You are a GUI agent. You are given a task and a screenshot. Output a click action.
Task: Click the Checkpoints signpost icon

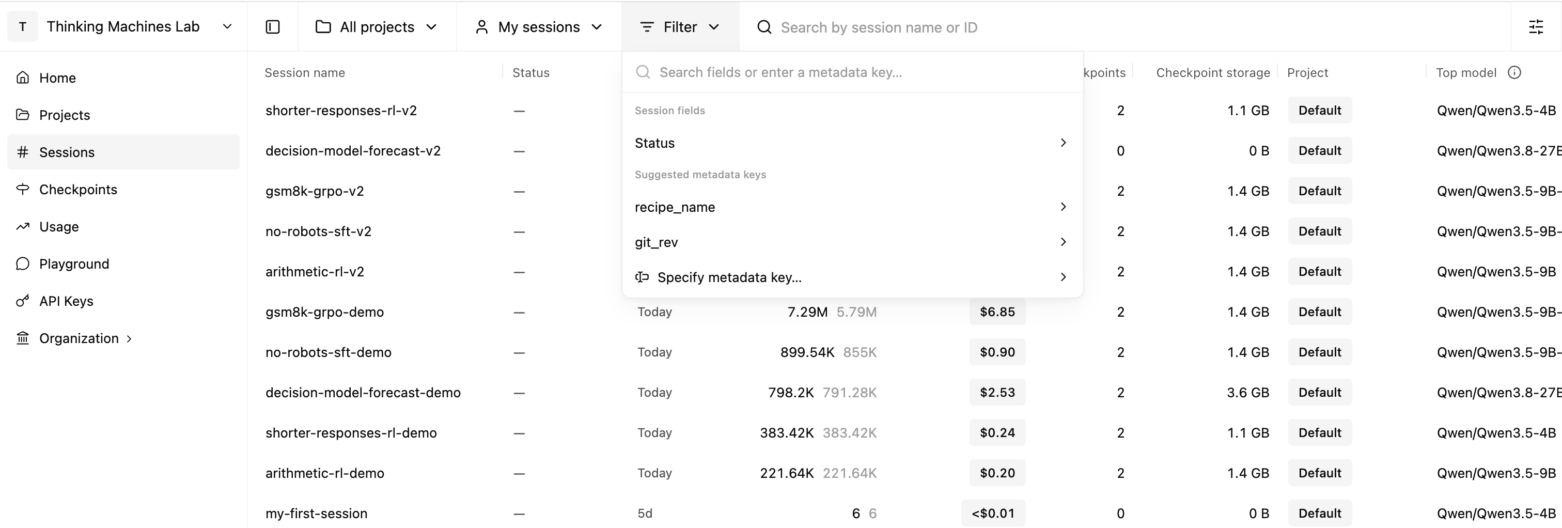[x=23, y=189]
